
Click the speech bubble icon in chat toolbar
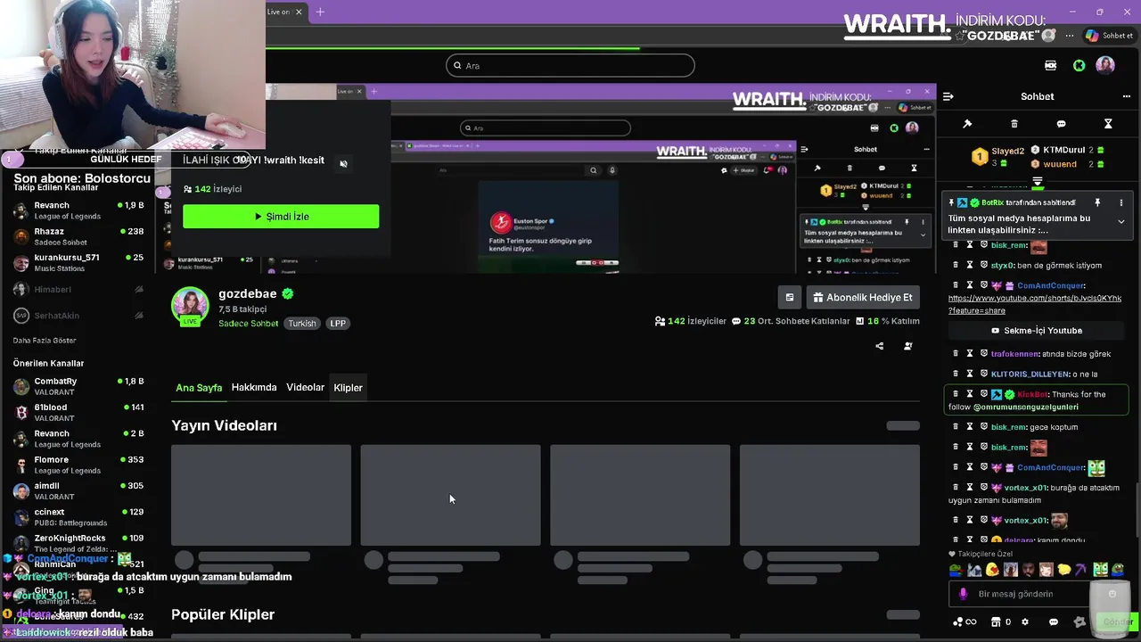pyautogui.click(x=1061, y=124)
